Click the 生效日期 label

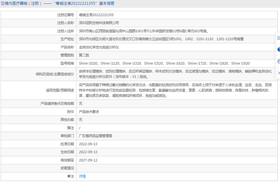pyautogui.click(x=67, y=152)
